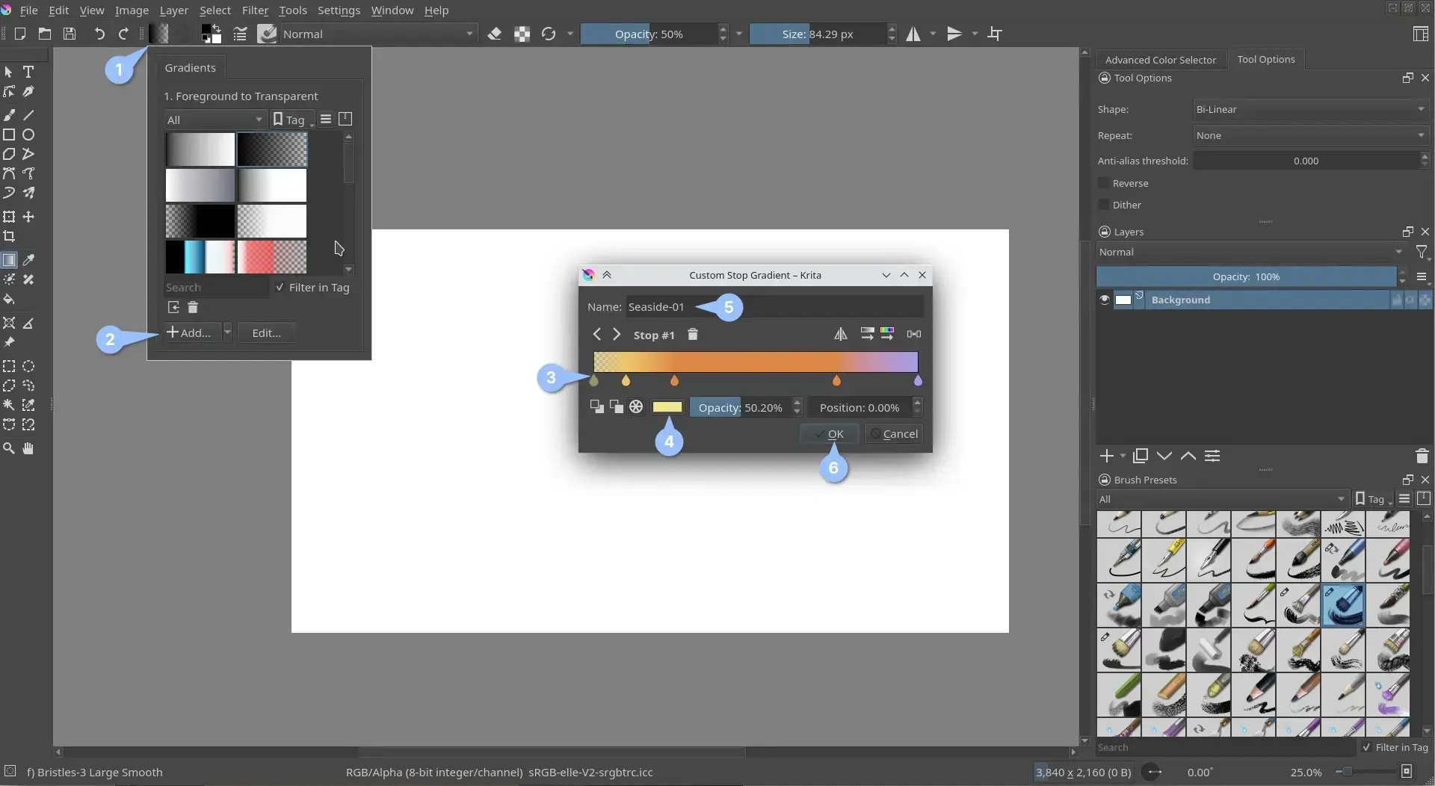Click the yellow stop color swatch
The height and width of the screenshot is (786, 1435).
pos(667,407)
